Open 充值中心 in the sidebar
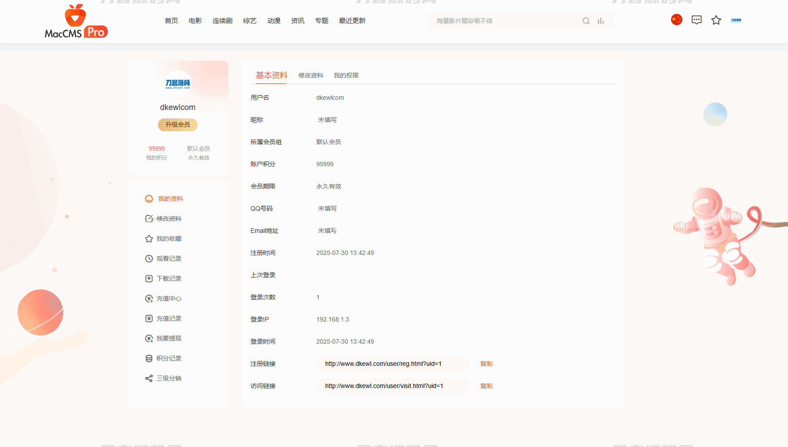Viewport: 788px width, 447px height. 169,298
